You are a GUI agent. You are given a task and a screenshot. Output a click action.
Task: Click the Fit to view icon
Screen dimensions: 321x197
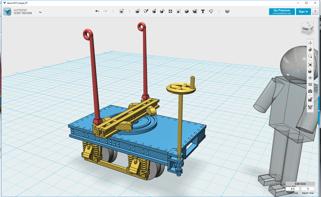pyautogui.click(x=310, y=64)
